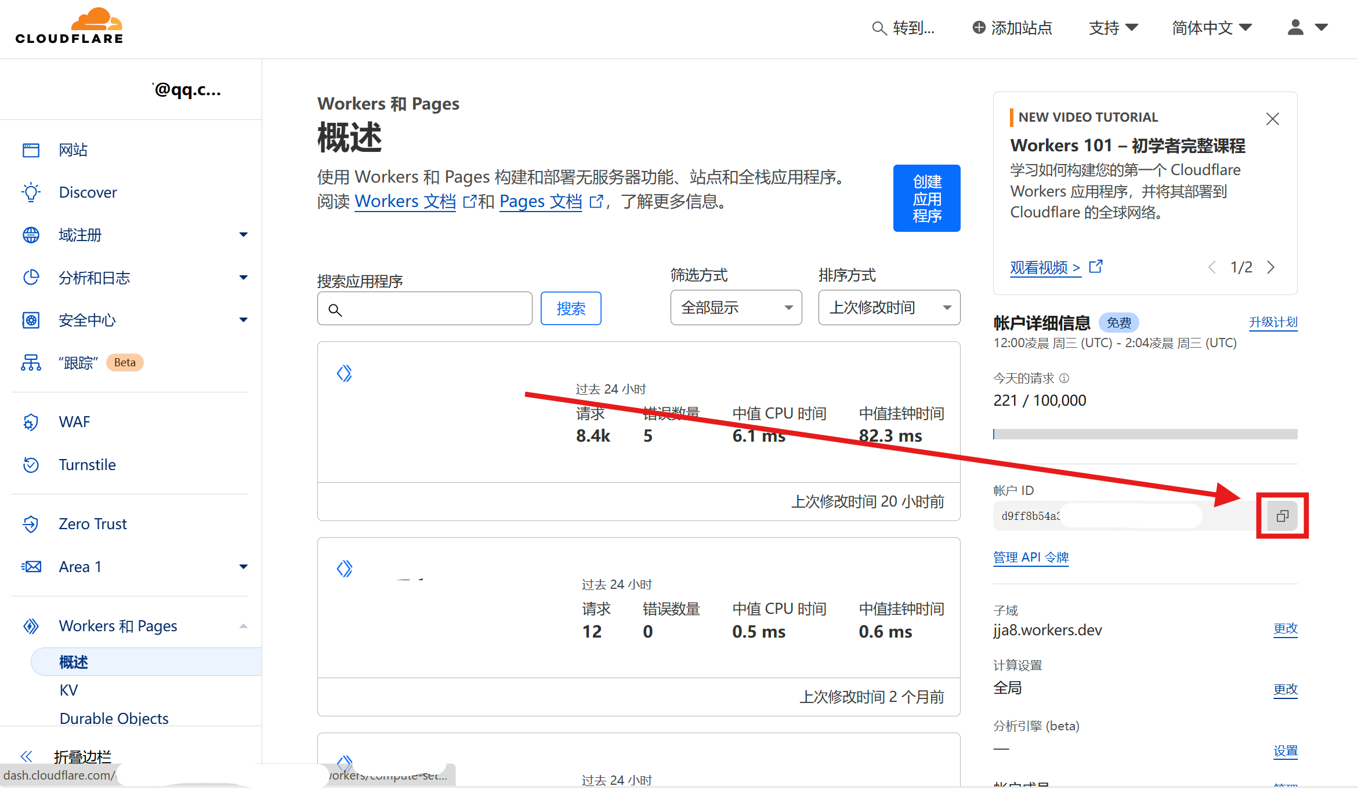This screenshot has height=790, width=1358.
Task: Collapse sidebar with double-chevron icon
Action: (27, 756)
